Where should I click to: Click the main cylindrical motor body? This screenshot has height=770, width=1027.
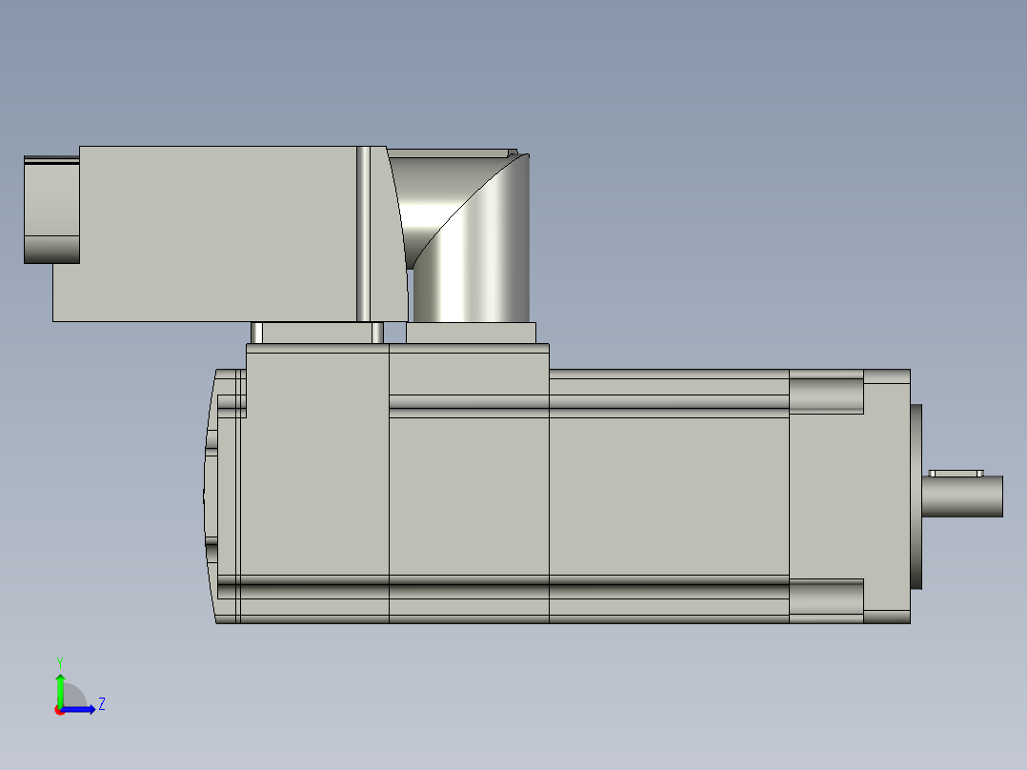click(572, 496)
